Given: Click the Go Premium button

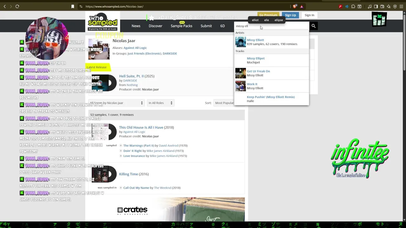Looking at the screenshot, I should click(268, 15).
